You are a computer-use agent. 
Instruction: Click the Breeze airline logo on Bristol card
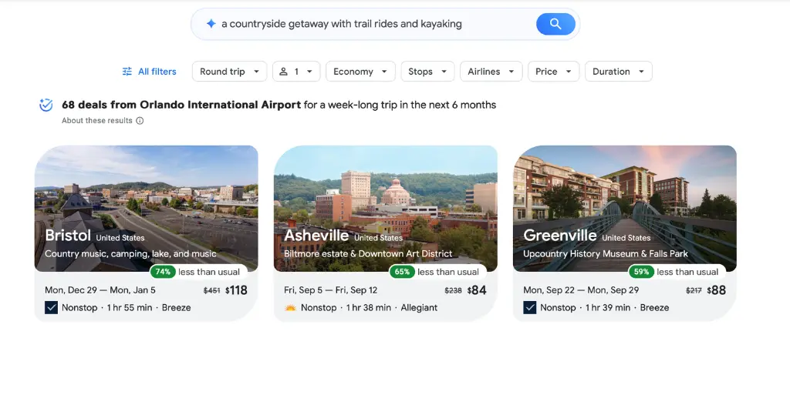point(52,307)
